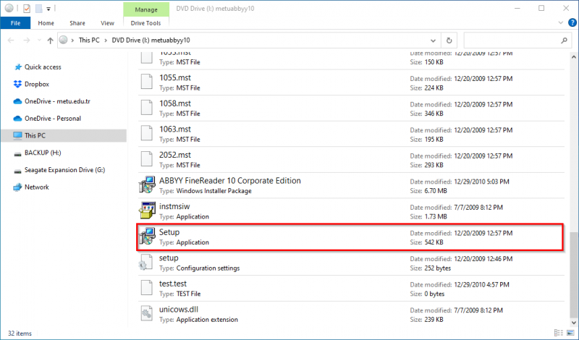Open Seagate Expansion Drive (G:) in sidebar
The width and height of the screenshot is (579, 340).
(x=64, y=170)
